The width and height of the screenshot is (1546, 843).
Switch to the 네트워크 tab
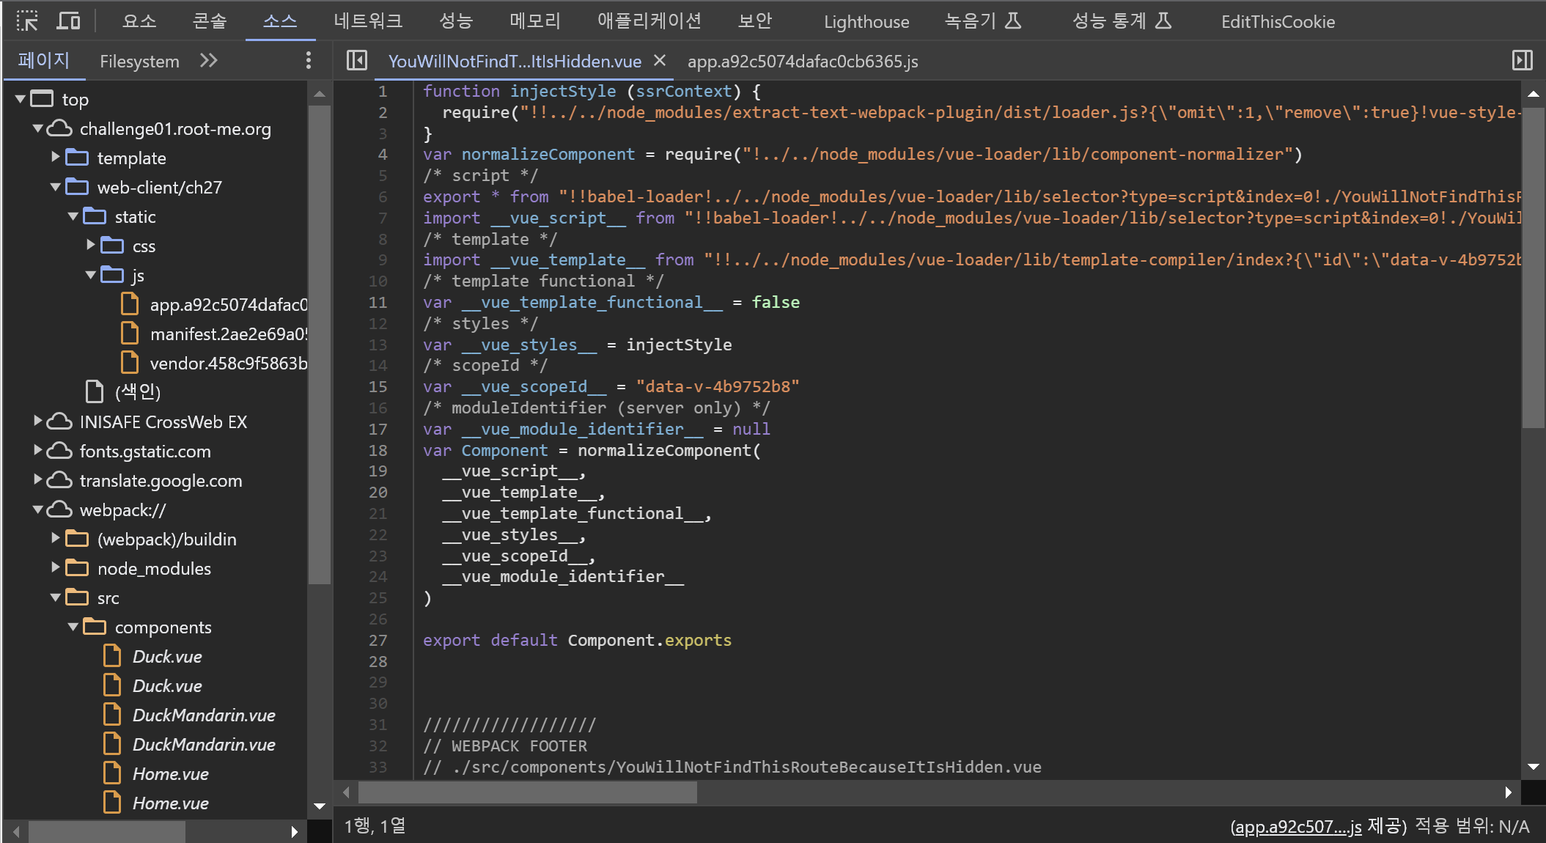coord(368,21)
